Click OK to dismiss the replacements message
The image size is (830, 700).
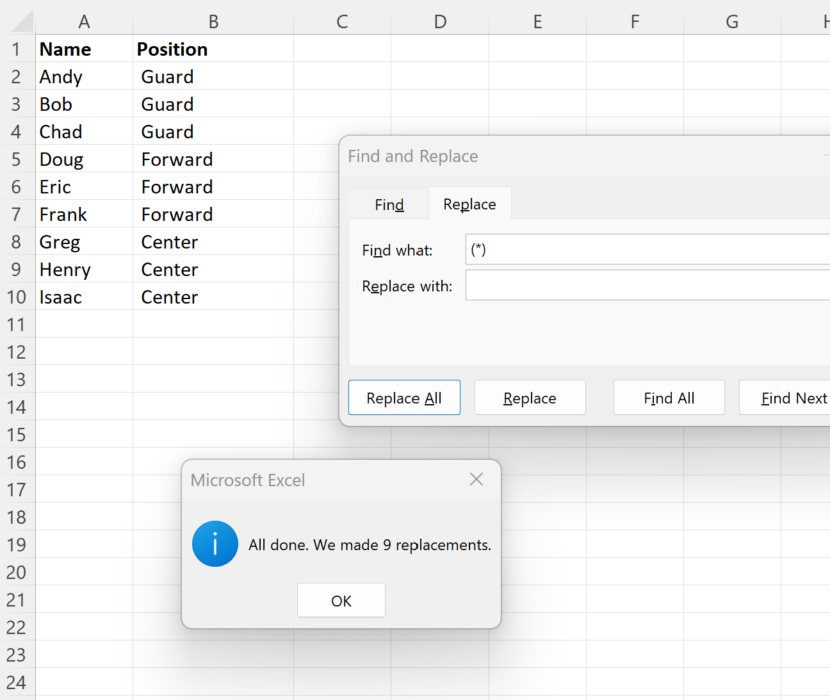(x=341, y=600)
